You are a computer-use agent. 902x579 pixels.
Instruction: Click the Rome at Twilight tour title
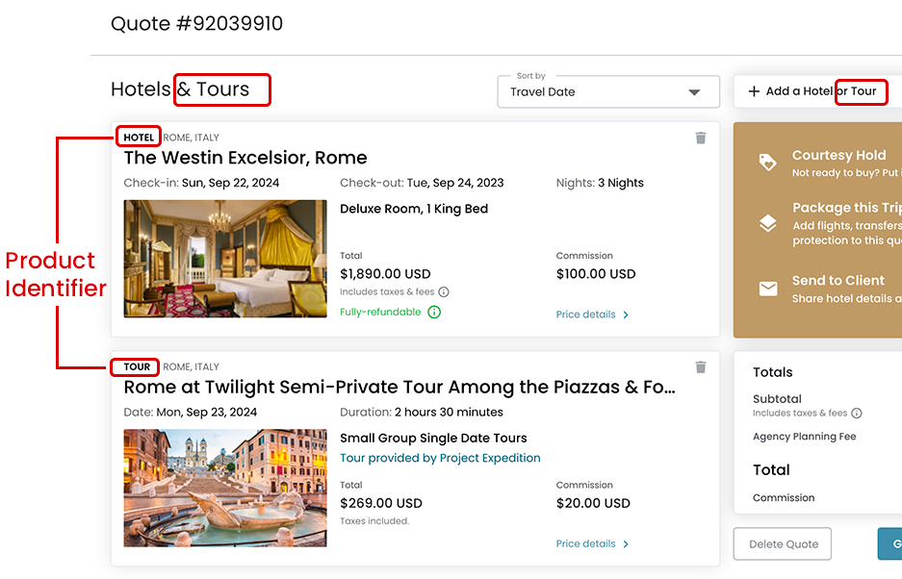click(399, 388)
